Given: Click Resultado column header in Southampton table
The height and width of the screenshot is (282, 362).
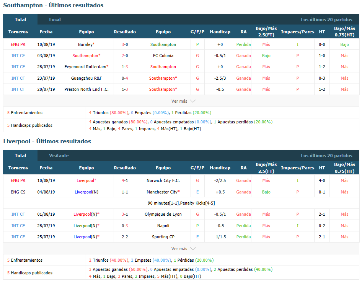Looking at the screenshot, I should click(x=125, y=32).
